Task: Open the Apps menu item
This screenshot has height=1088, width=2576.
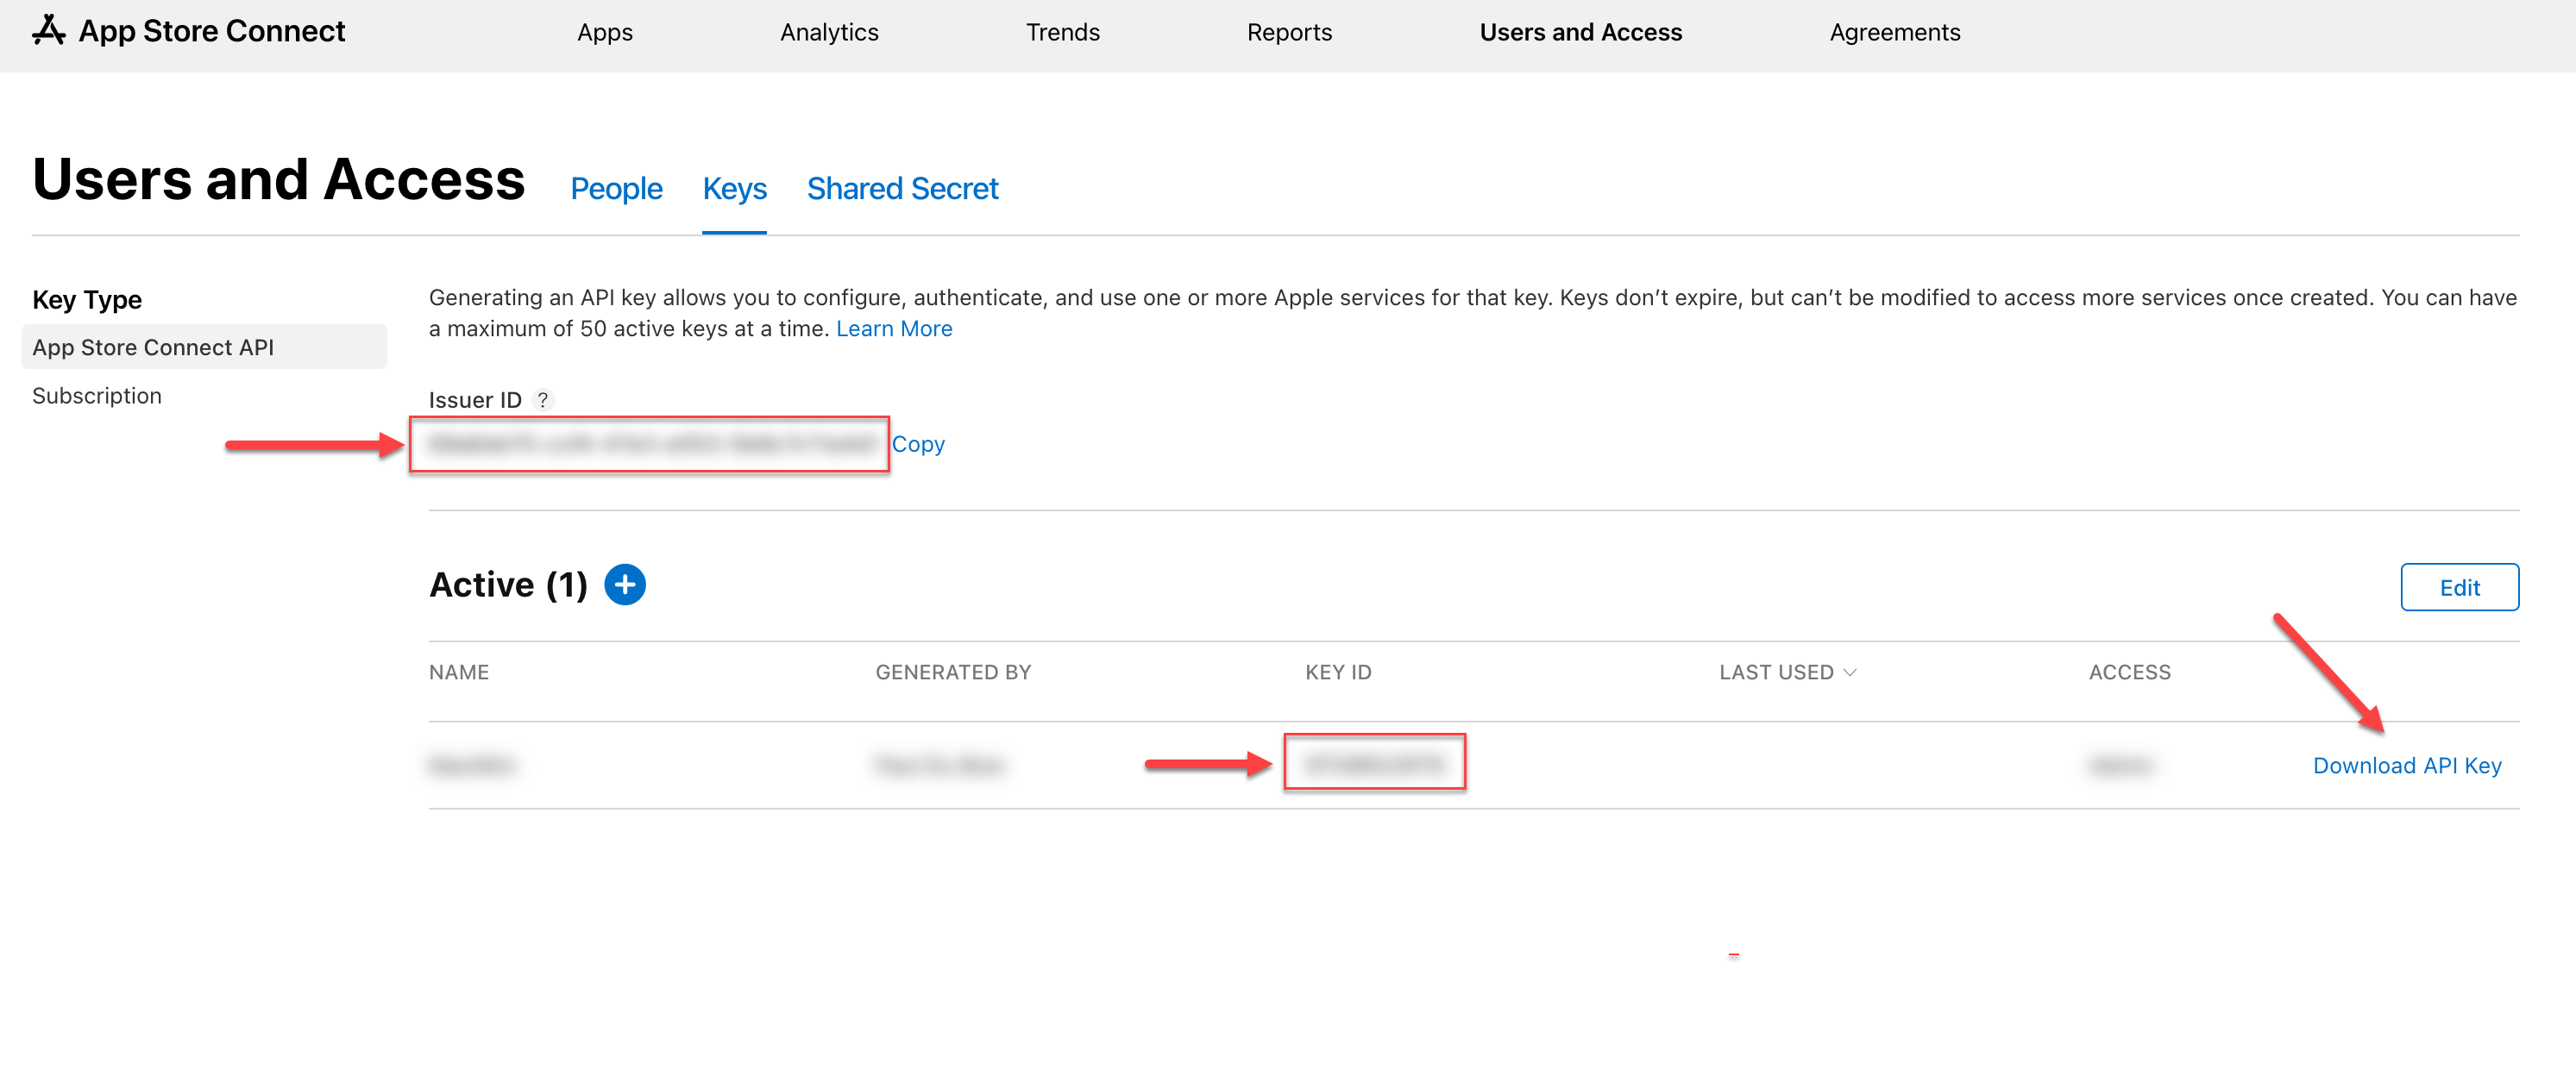Action: (x=604, y=32)
